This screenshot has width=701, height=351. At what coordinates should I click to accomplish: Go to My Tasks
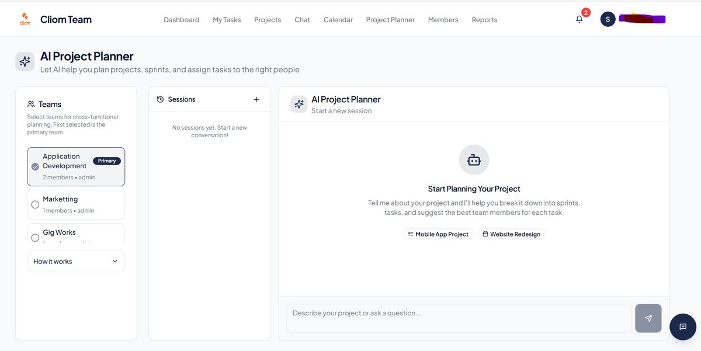pos(227,19)
